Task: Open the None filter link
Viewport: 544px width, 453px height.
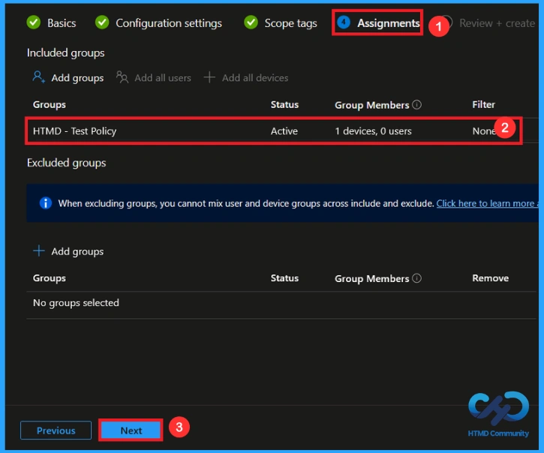Action: (x=484, y=131)
